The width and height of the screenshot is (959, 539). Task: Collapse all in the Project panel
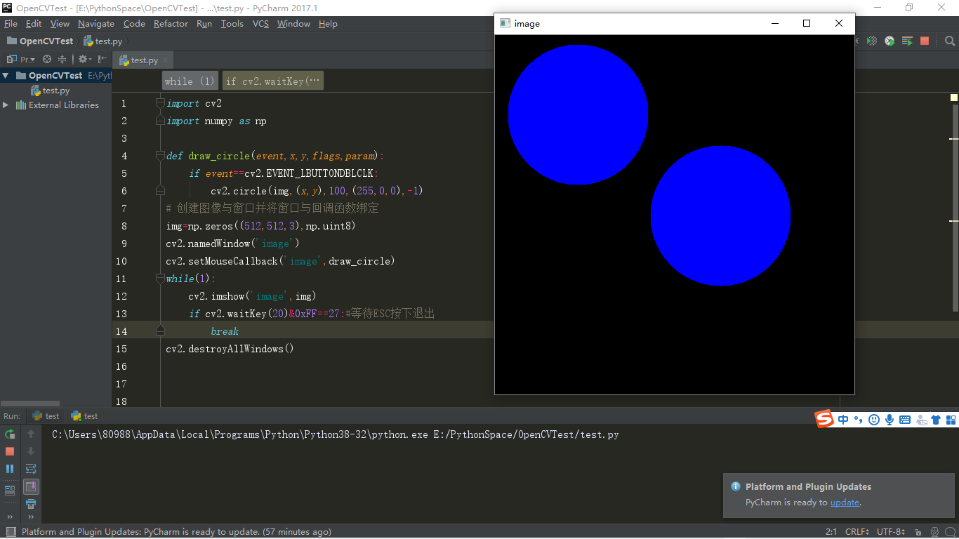pyautogui.click(x=62, y=60)
